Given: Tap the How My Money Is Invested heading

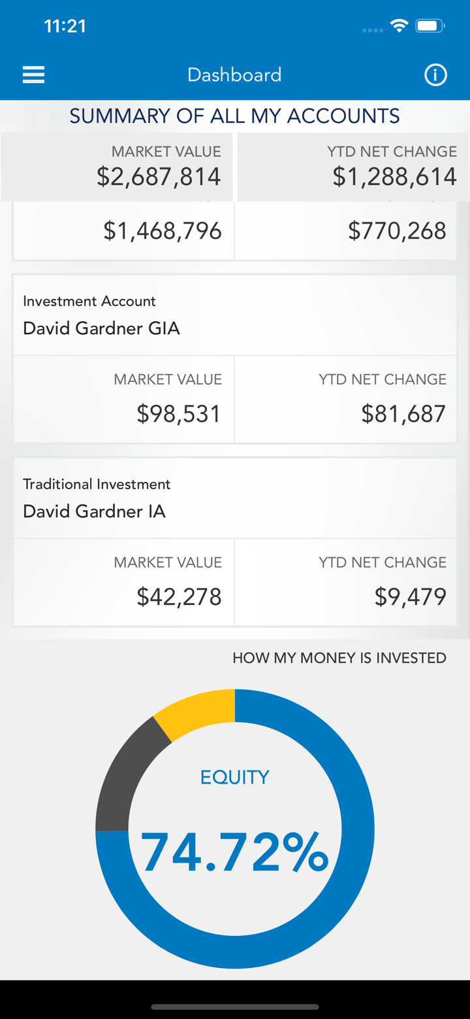Looking at the screenshot, I should pyautogui.click(x=339, y=658).
